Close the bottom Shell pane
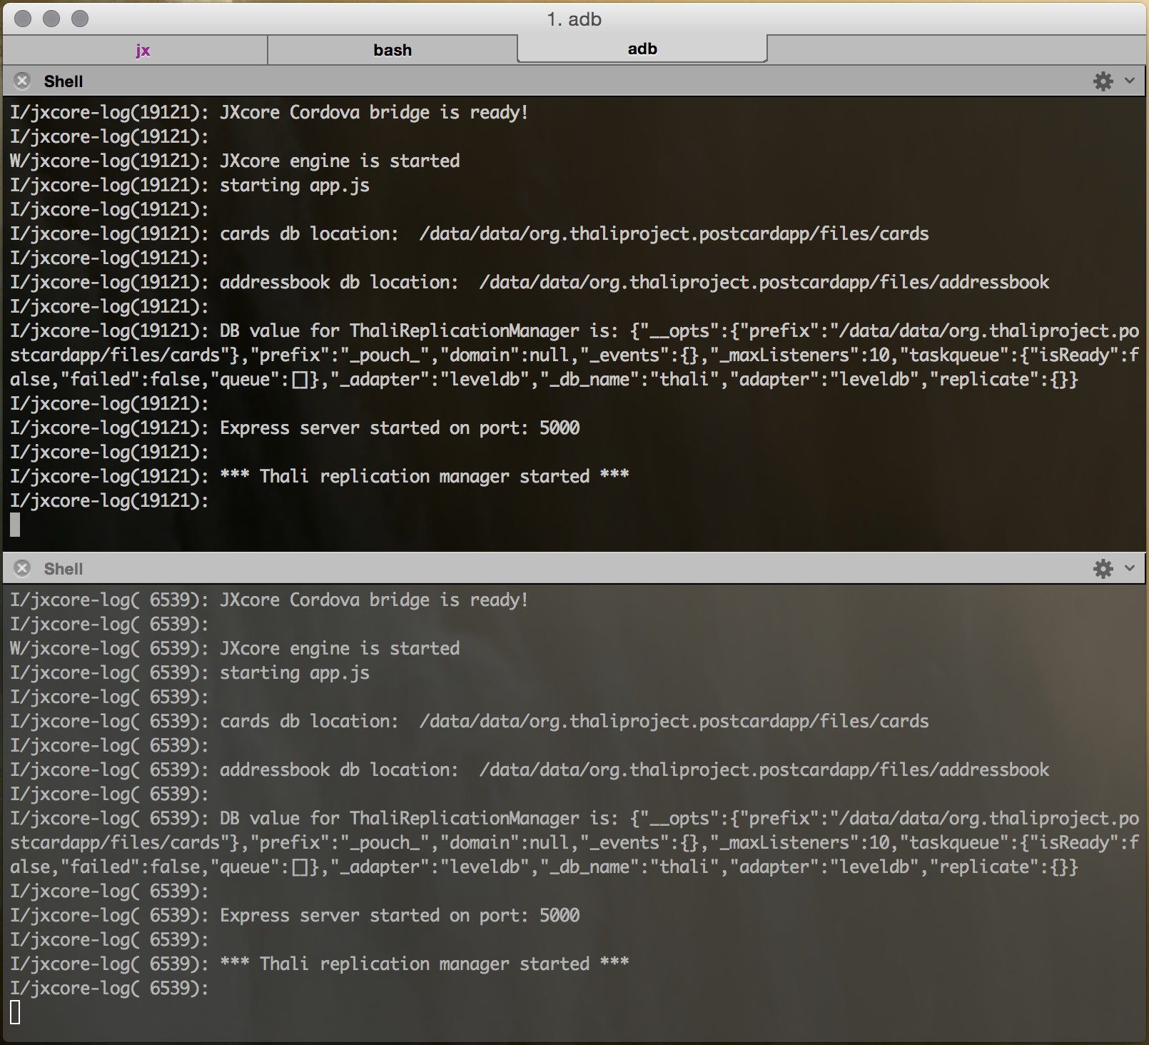The height and width of the screenshot is (1045, 1149). [x=22, y=568]
